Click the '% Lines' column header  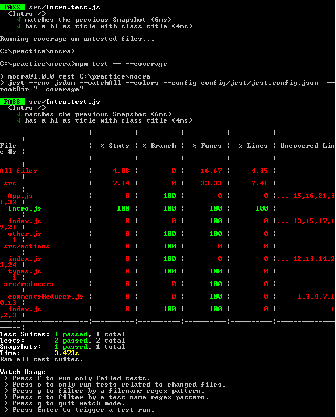coord(253,146)
